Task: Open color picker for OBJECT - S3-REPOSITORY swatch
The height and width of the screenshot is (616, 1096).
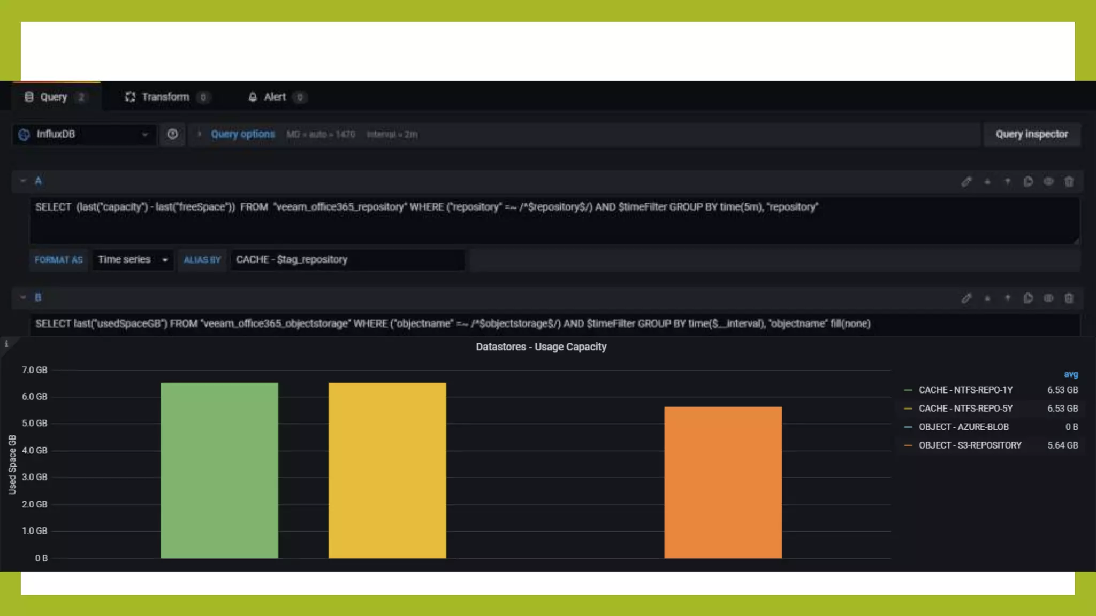Action: point(908,445)
